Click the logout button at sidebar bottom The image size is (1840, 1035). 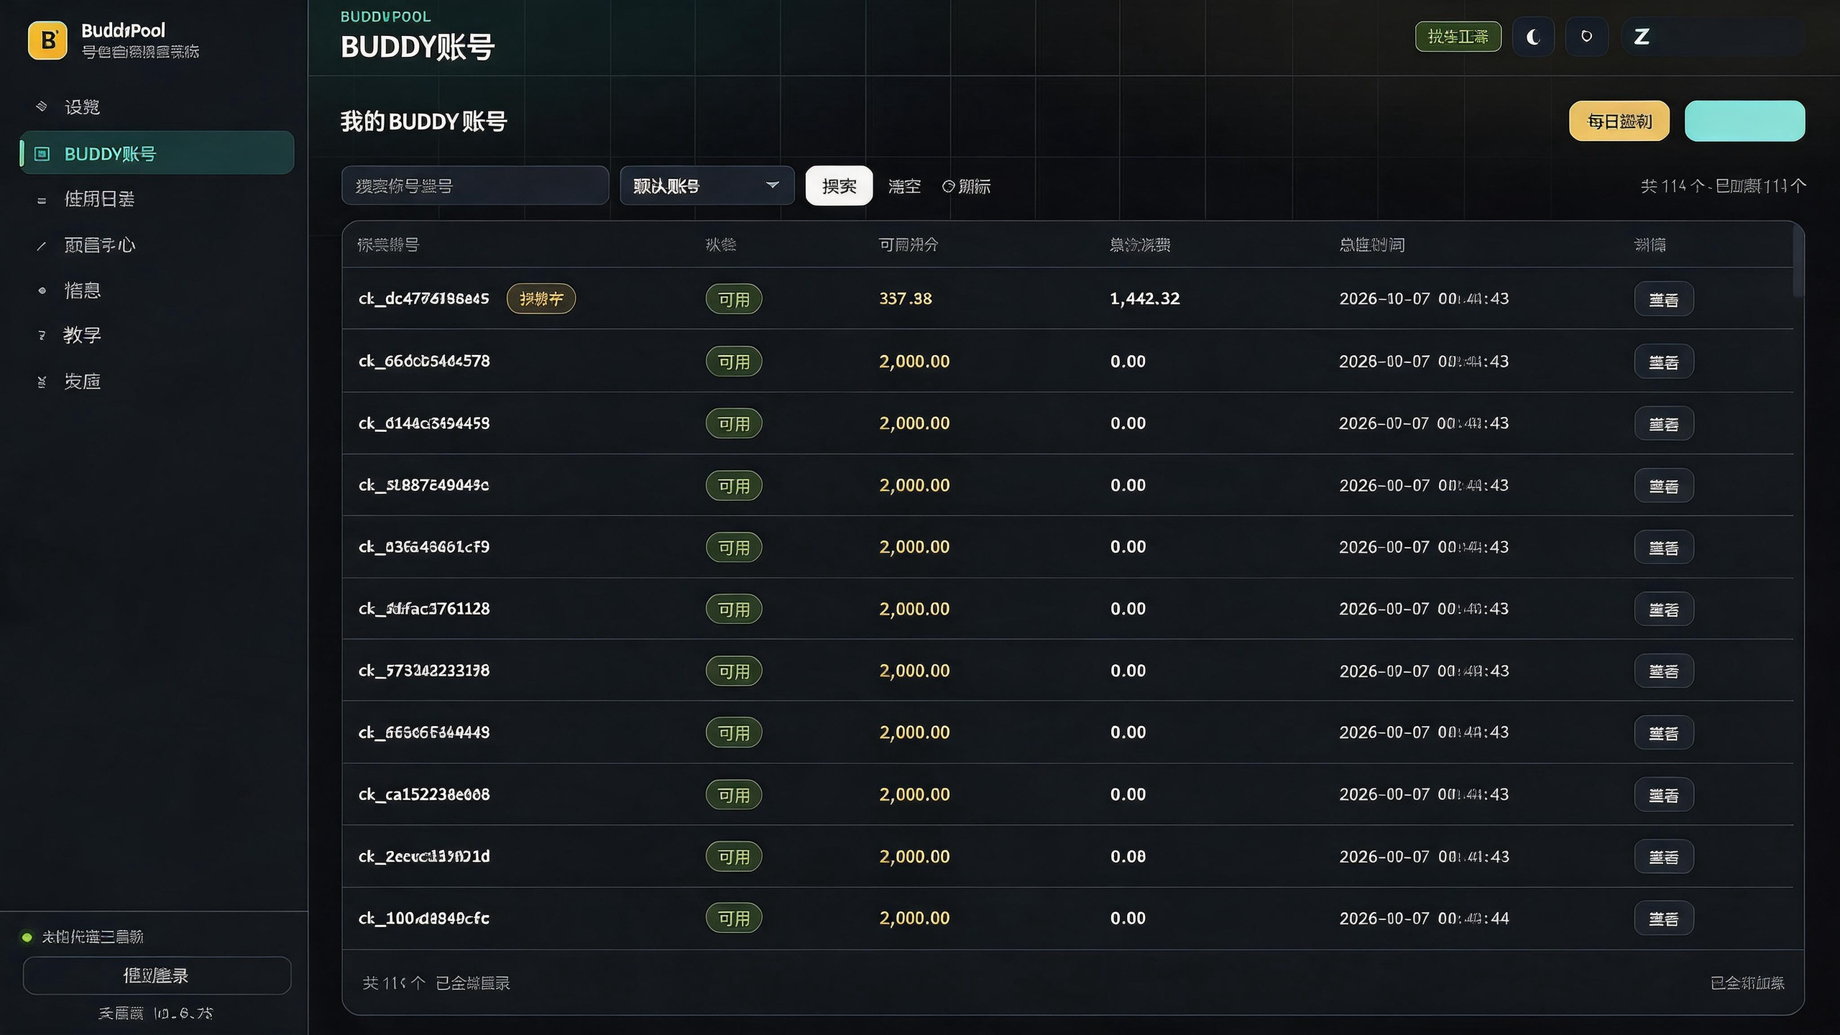157,976
